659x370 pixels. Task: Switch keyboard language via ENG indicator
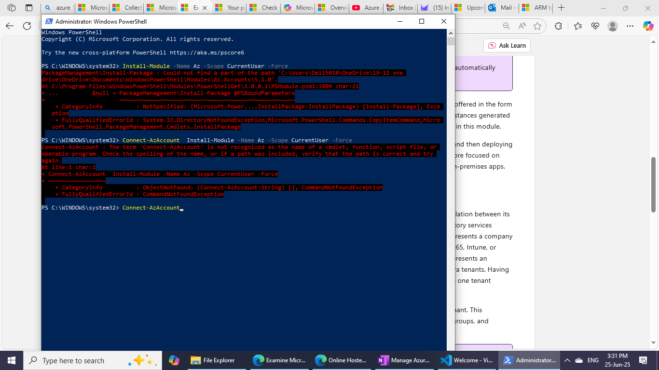click(592, 360)
